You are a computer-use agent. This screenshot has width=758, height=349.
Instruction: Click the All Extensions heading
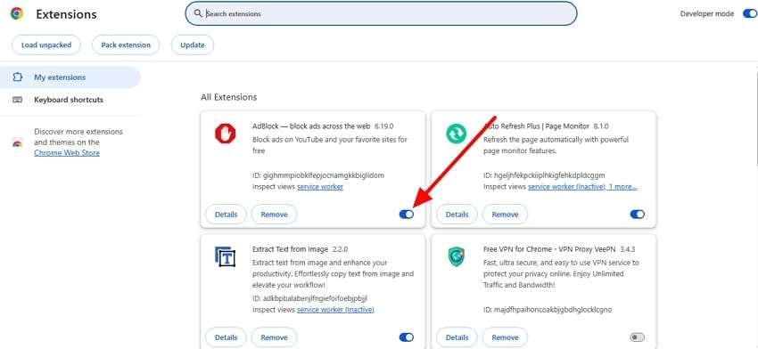[228, 97]
